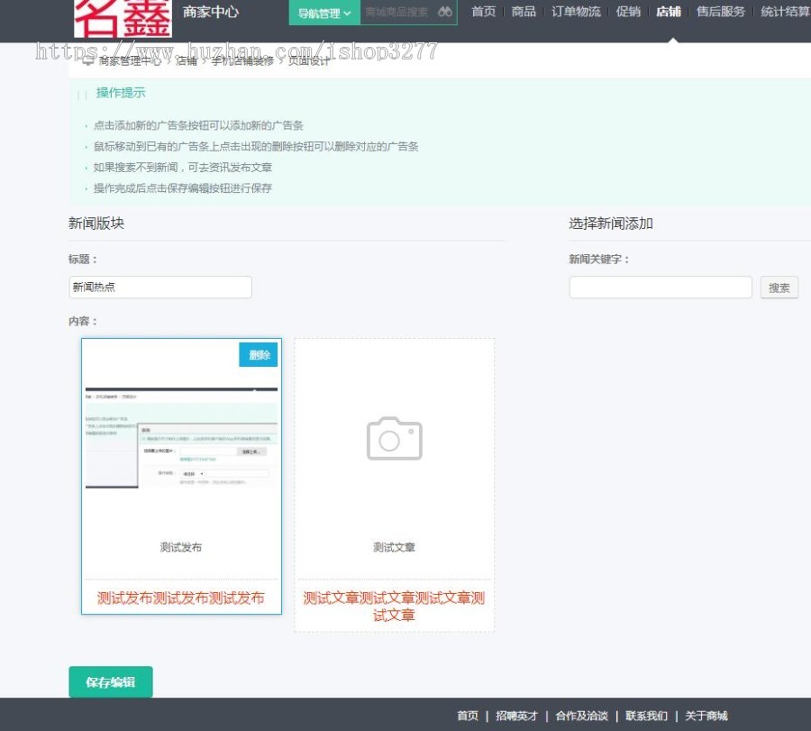Click the 删除 button on the 测试发布 thumbnail
Viewport: 811px width, 731px height.
click(x=259, y=355)
